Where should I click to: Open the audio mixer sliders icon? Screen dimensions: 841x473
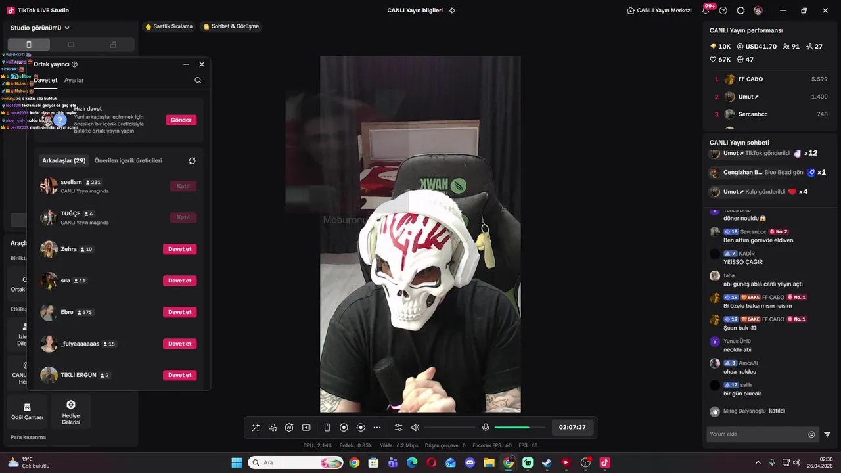pos(398,428)
